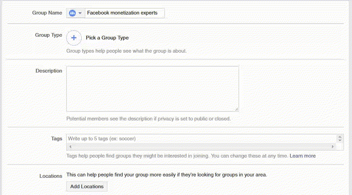
Task: Open the 'Learn more' tags link
Action: tap(302, 156)
